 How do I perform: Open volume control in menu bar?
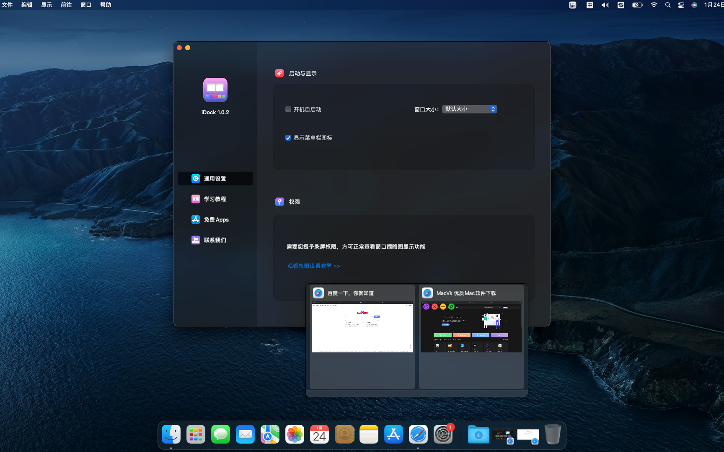pyautogui.click(x=605, y=5)
